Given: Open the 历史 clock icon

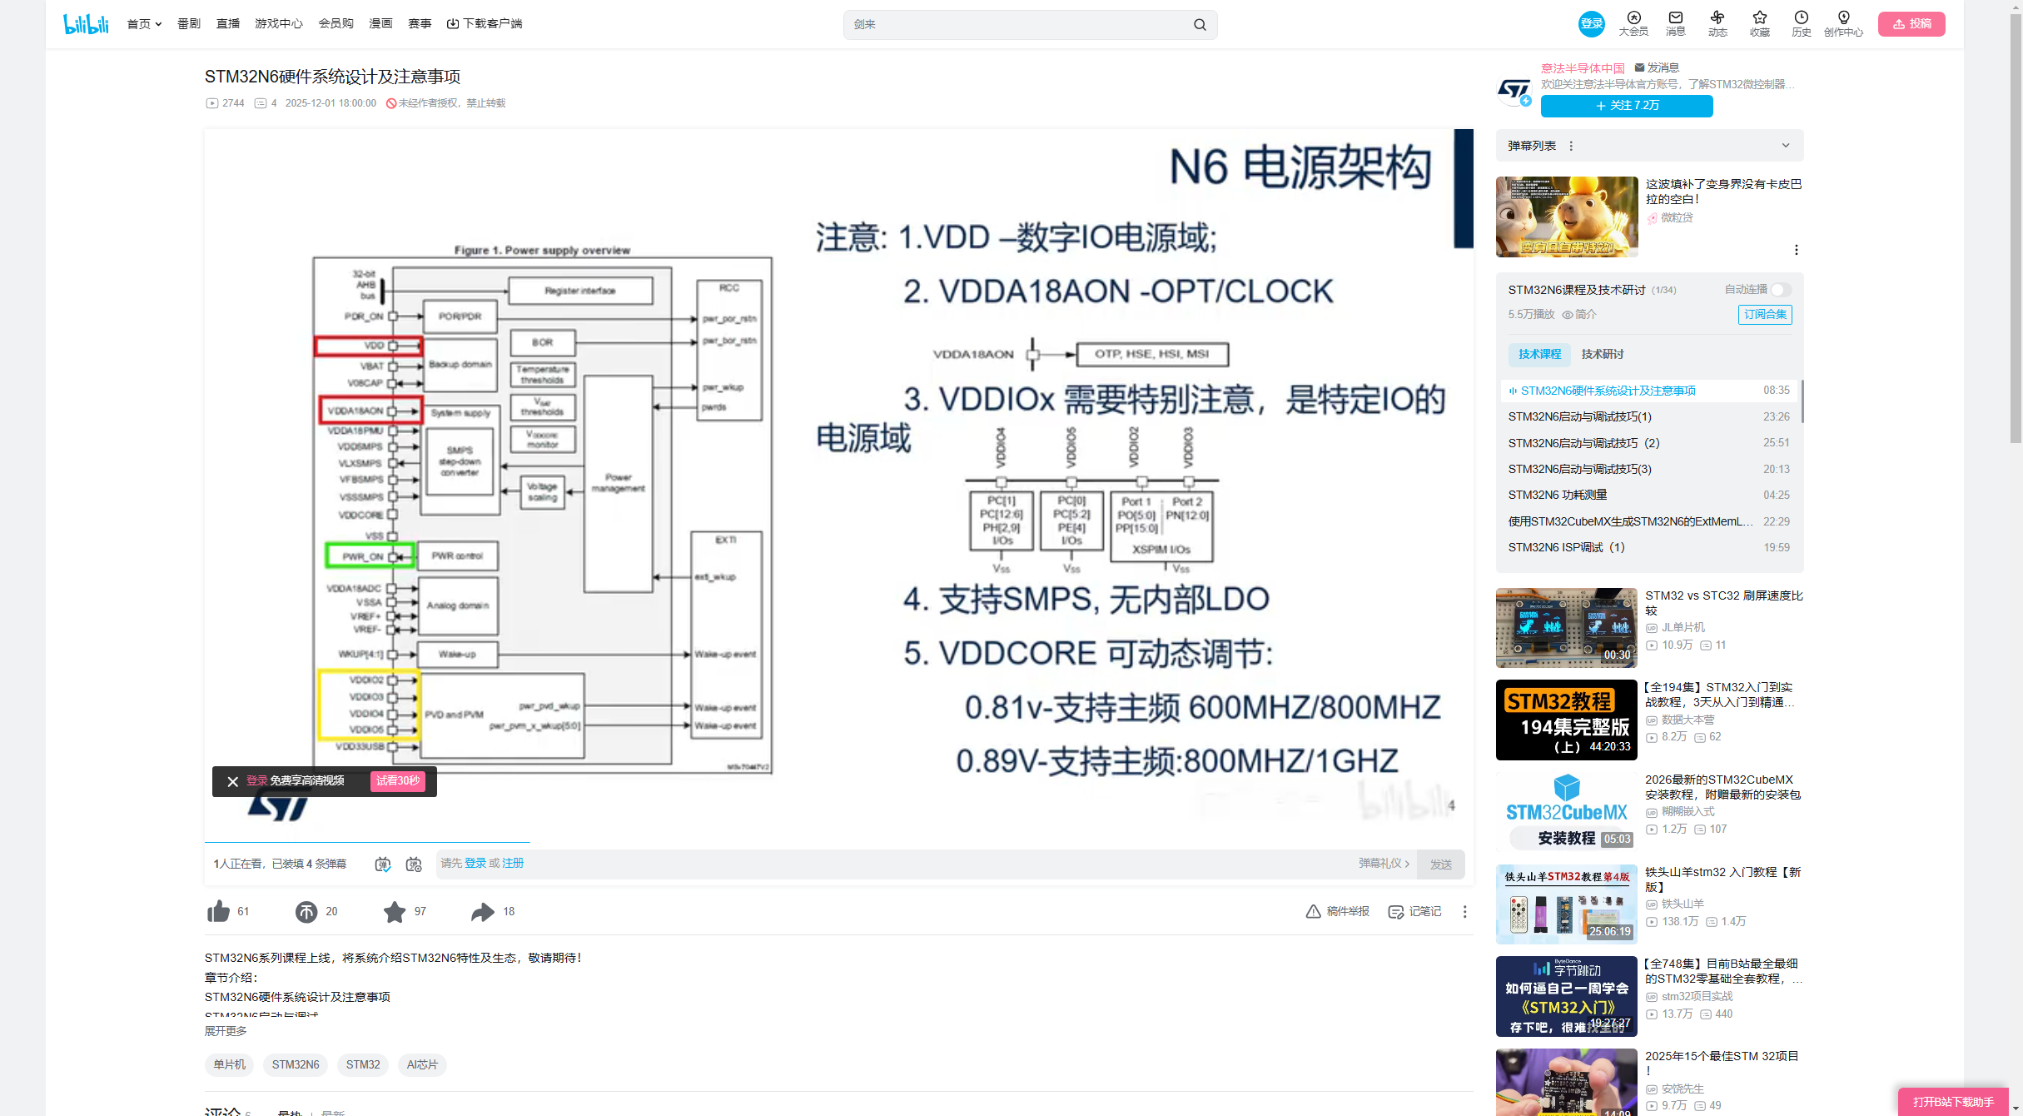Looking at the screenshot, I should point(1802,23).
